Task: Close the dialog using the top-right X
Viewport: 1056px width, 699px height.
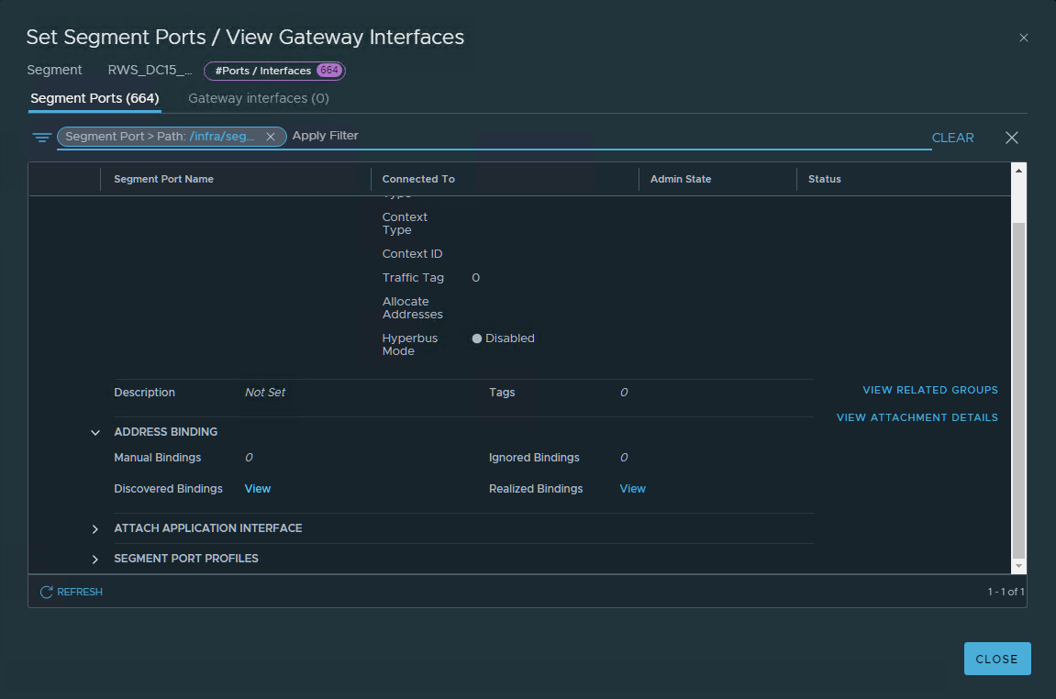Action: tap(1024, 38)
